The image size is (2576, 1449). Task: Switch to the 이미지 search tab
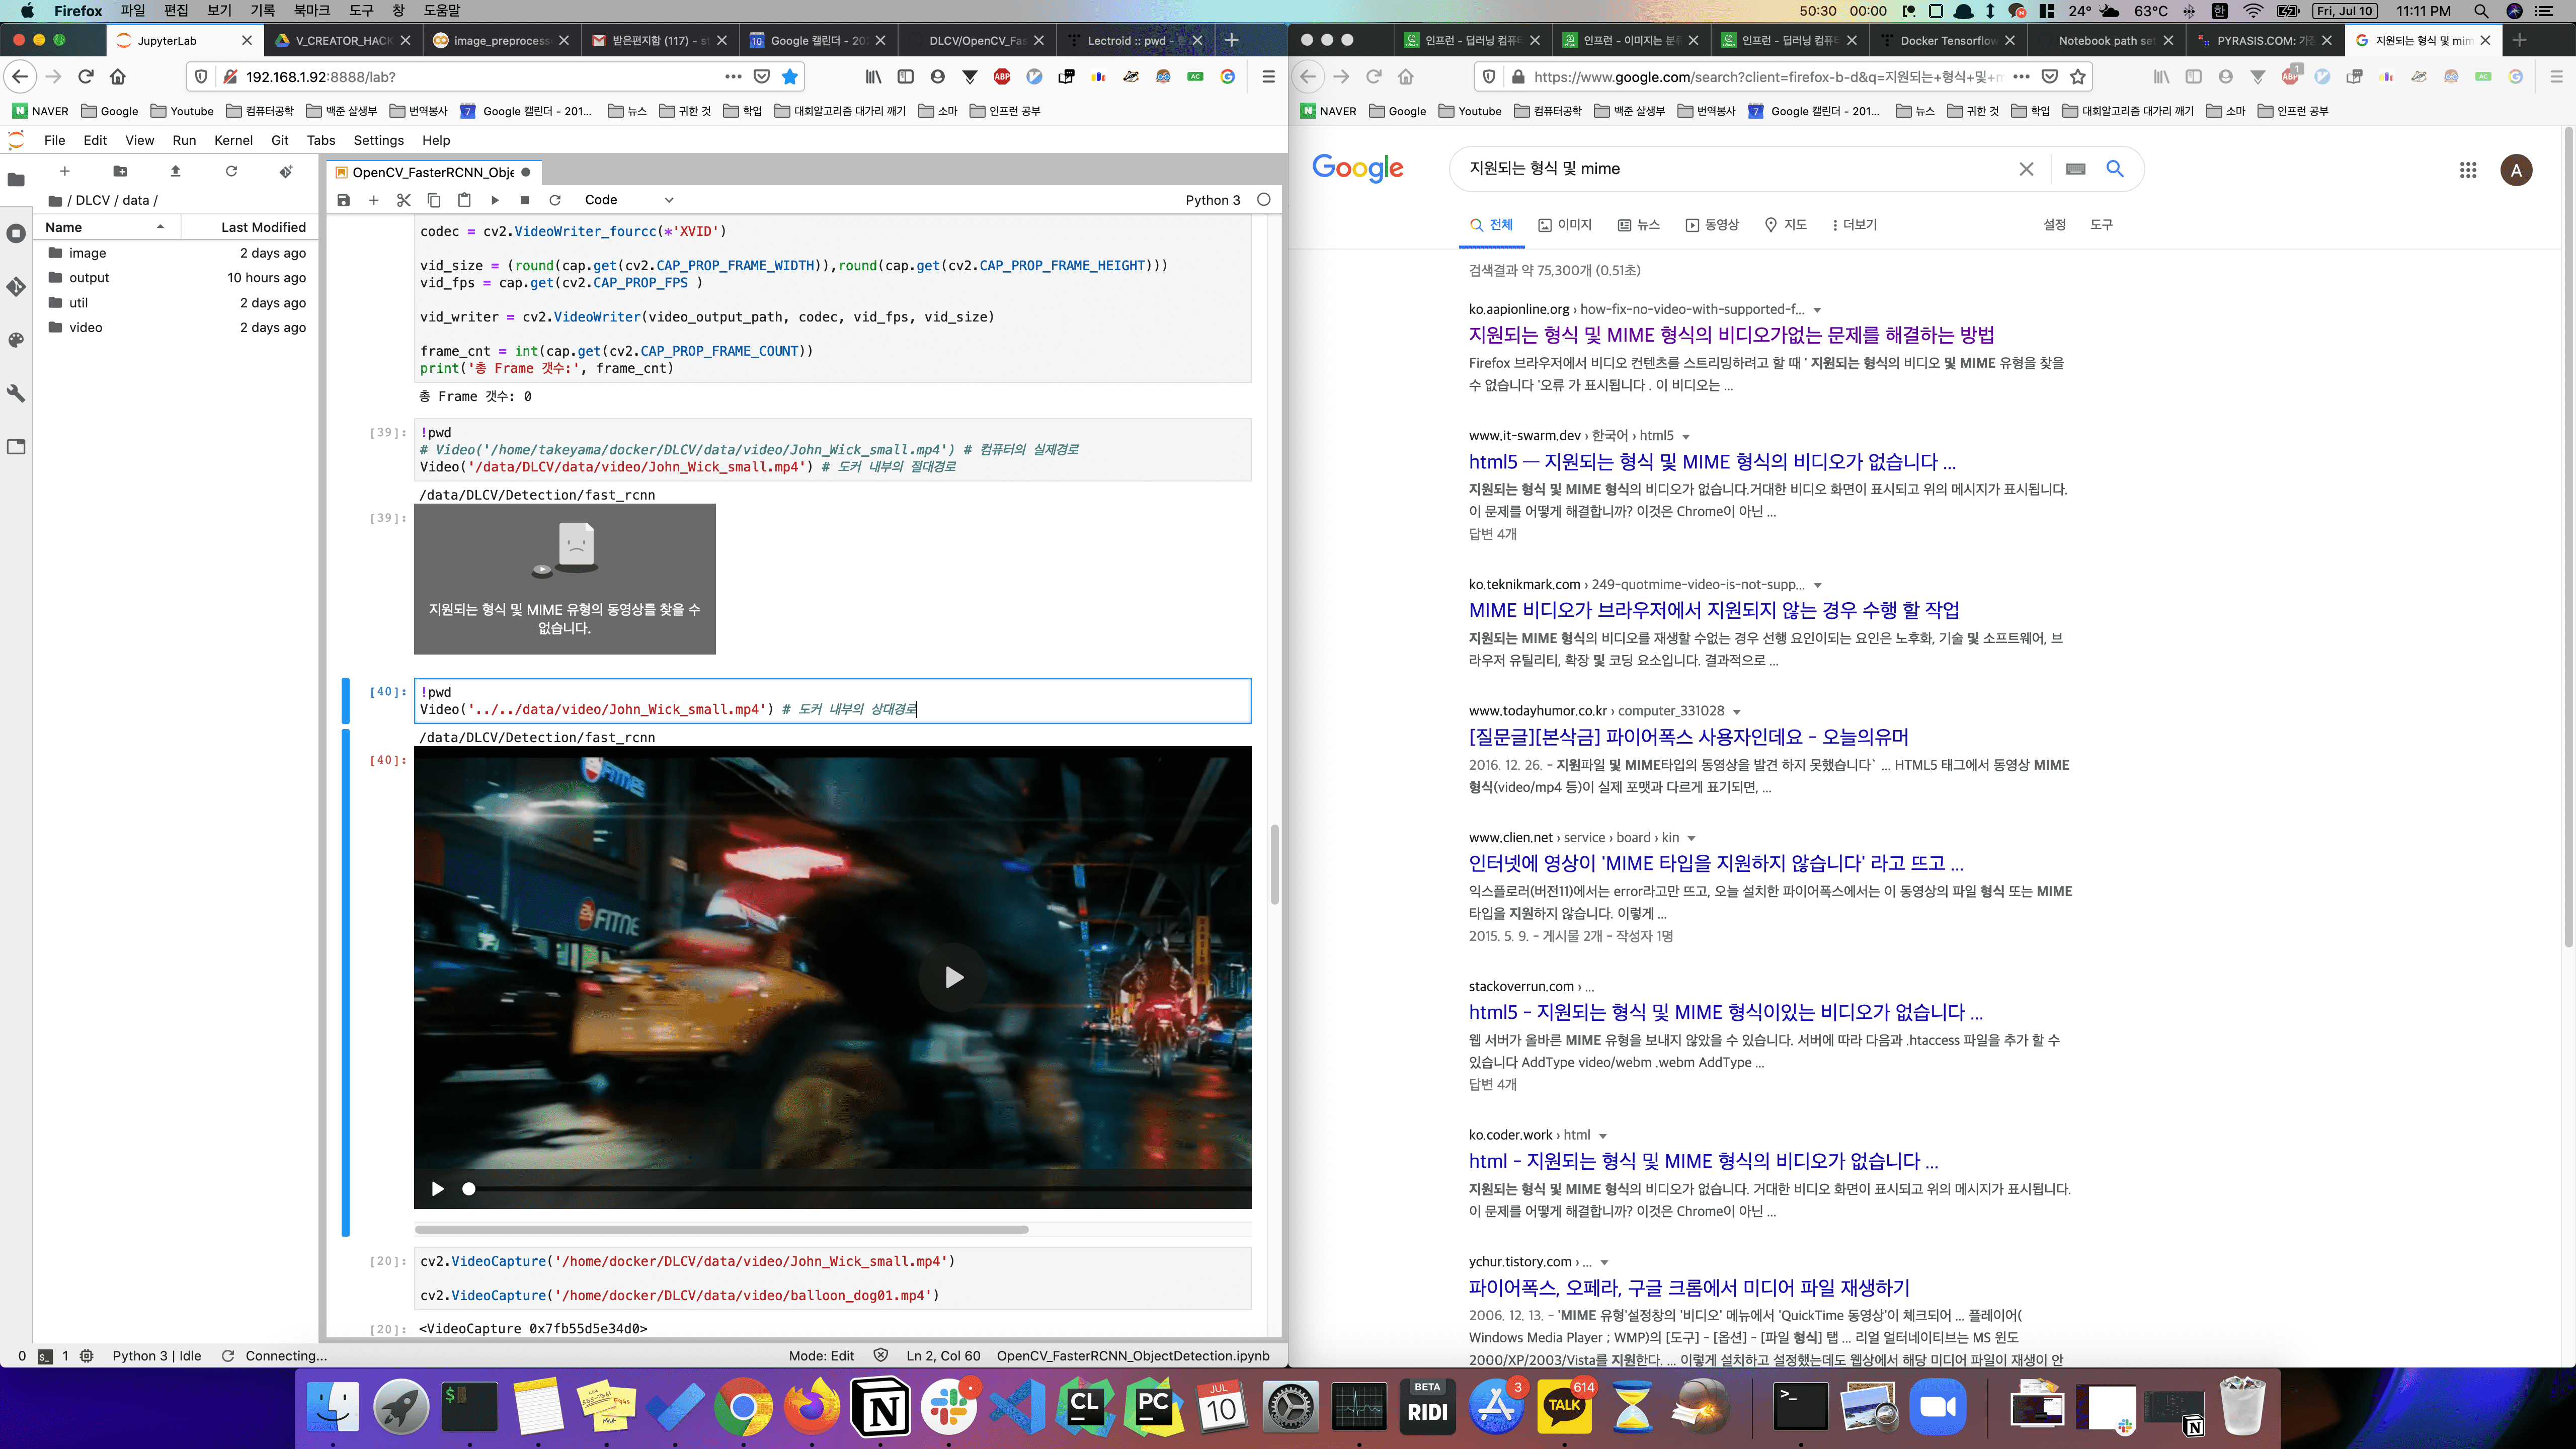[1565, 225]
